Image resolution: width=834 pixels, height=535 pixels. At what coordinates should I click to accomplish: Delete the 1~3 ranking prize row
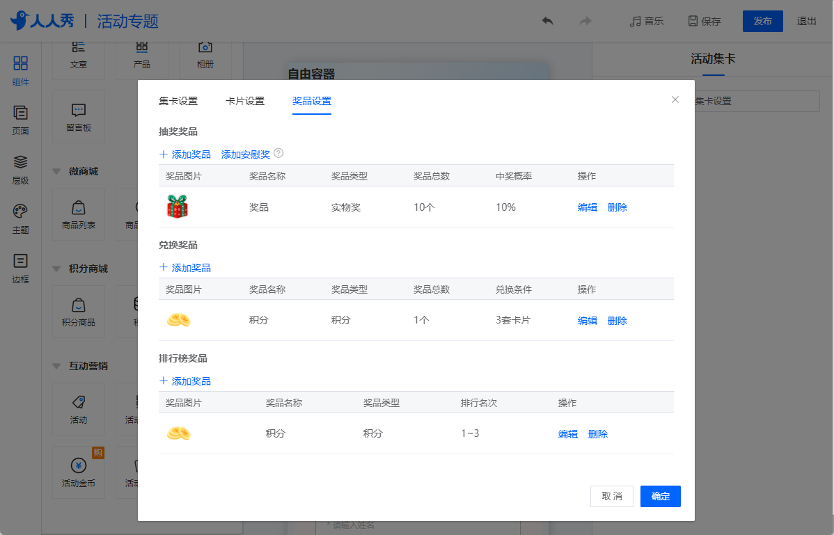(x=597, y=434)
